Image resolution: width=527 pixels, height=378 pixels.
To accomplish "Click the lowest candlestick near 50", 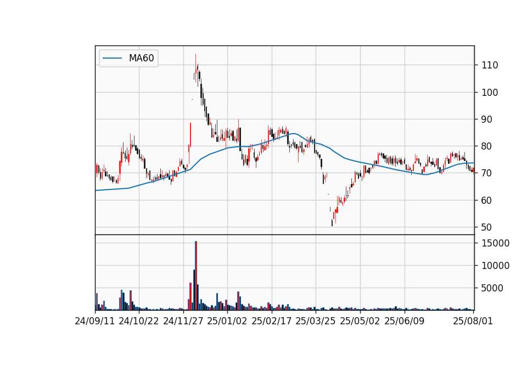I will click(332, 223).
